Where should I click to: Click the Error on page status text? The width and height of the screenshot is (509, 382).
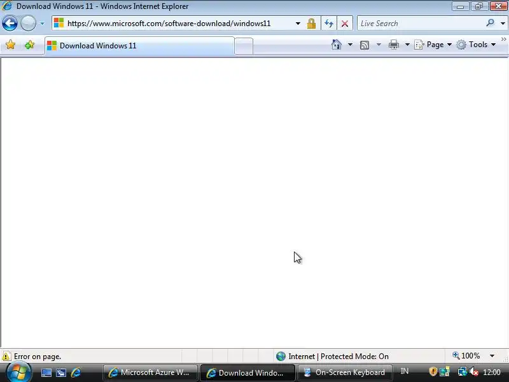coord(38,357)
